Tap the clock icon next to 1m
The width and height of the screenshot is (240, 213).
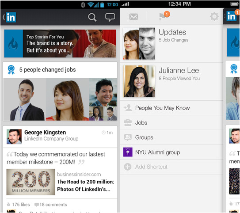tap(103, 133)
